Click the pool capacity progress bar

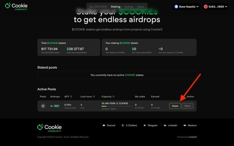coord(117,106)
